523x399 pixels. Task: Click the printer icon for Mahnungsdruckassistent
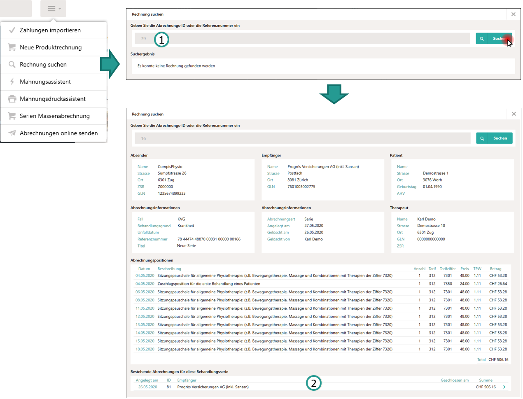point(12,99)
